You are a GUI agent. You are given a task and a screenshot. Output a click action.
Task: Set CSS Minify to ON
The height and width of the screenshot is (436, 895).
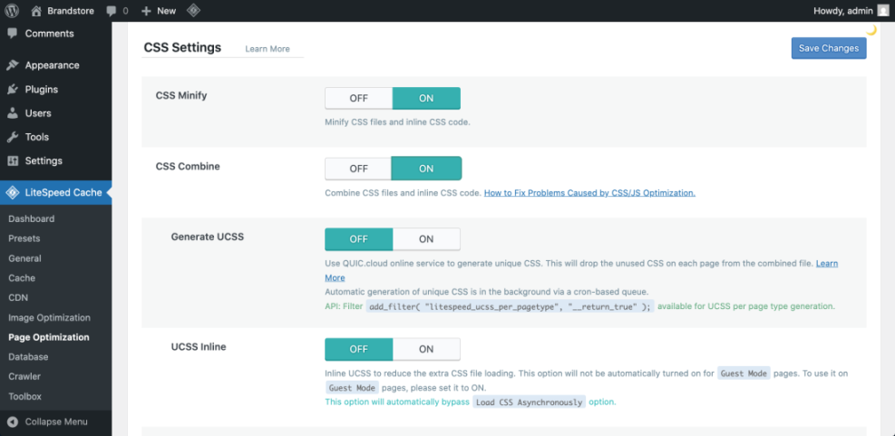426,98
